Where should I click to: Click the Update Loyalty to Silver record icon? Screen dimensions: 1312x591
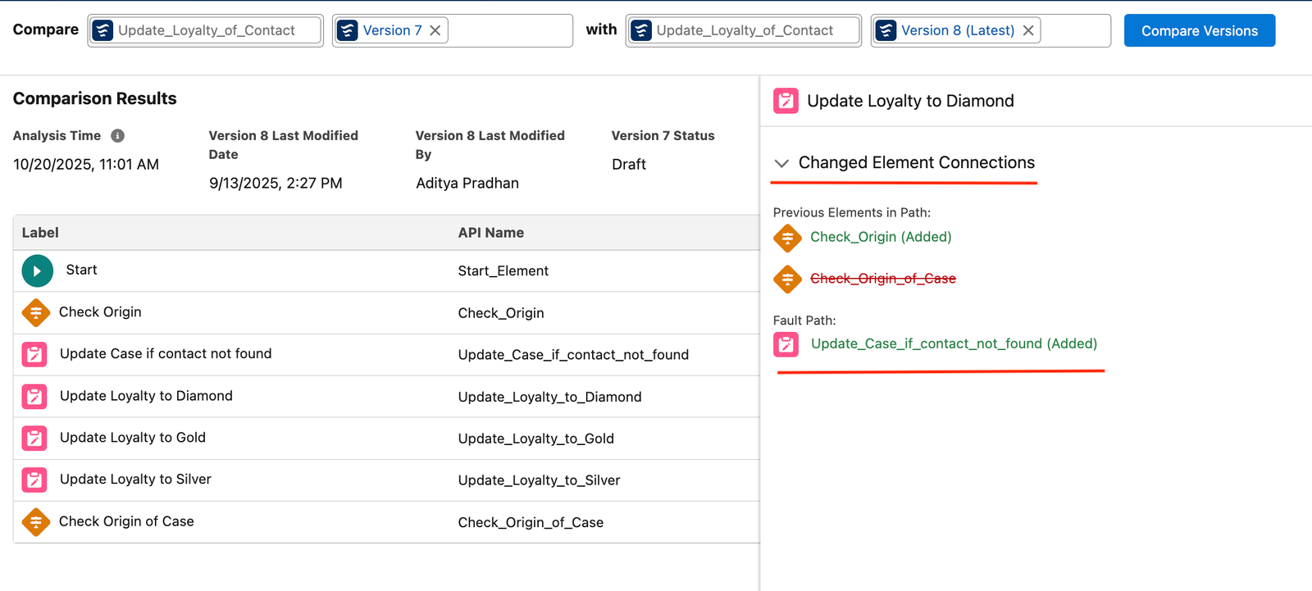pos(34,480)
